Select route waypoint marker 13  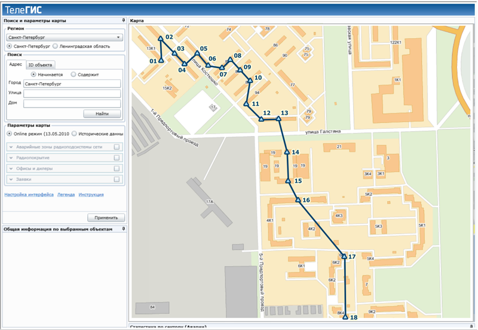click(x=278, y=119)
